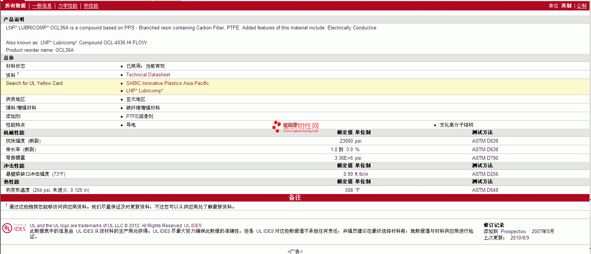Select the 伸长率 (断裂) row label
This screenshot has height=254, width=591.
click(21, 149)
